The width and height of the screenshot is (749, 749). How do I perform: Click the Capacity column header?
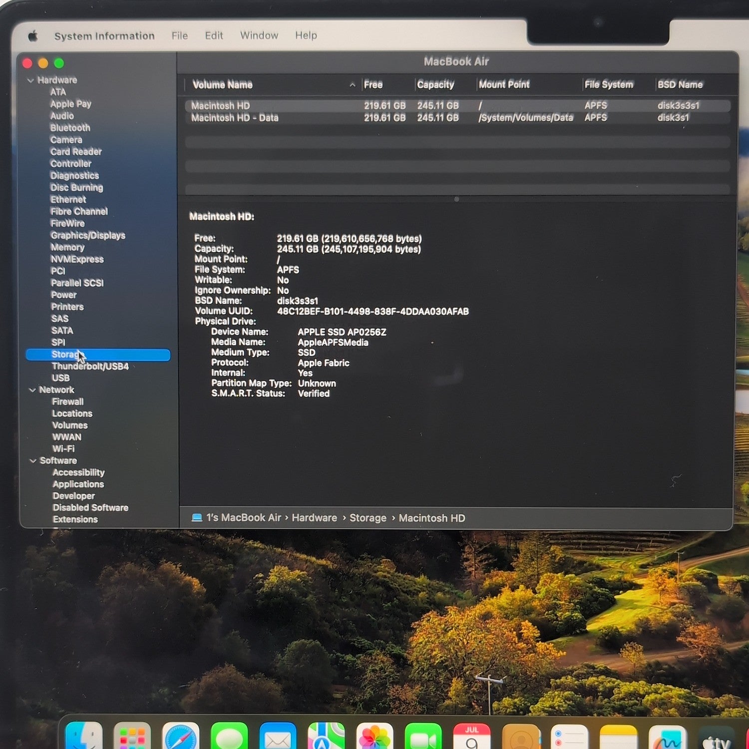(x=436, y=85)
